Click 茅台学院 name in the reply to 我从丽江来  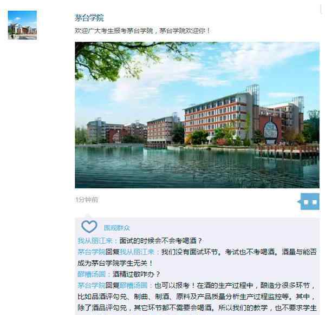coord(92,252)
